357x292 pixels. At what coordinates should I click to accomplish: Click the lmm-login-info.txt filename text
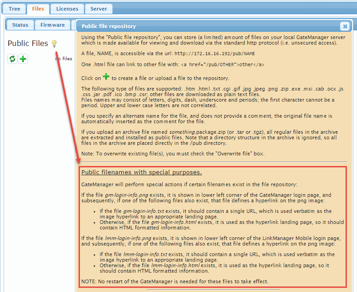(145, 254)
